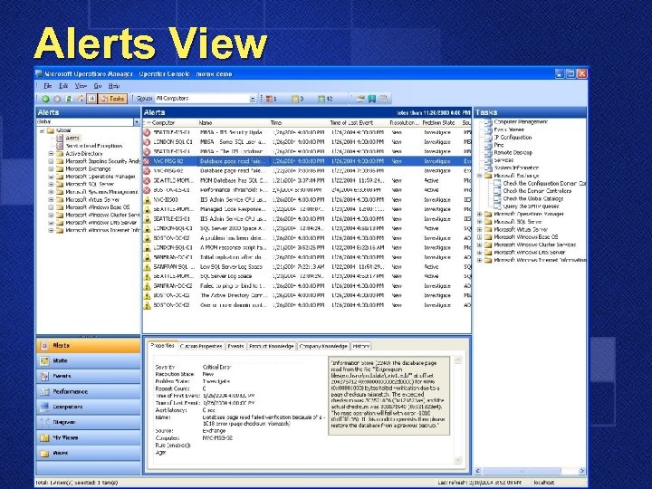Collapse Microsoft Exchange folder in Tasks
The width and height of the screenshot is (652, 489).
pos(479,176)
